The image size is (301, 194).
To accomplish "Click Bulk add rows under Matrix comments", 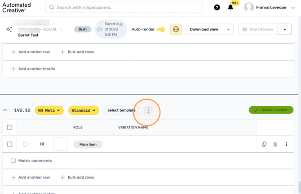I will pos(77,177).
